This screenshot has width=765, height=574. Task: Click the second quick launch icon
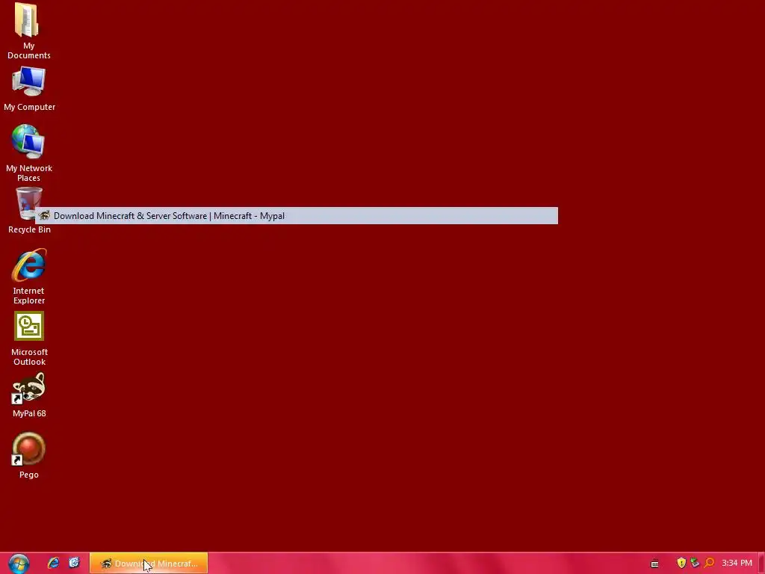coord(74,563)
